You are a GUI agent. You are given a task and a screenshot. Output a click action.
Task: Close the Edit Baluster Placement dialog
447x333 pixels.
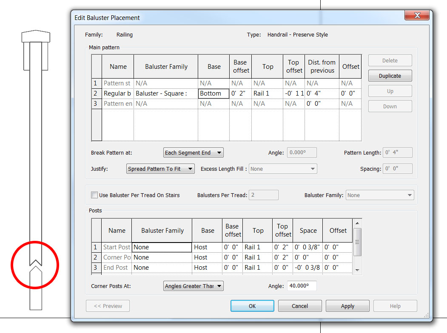click(416, 16)
